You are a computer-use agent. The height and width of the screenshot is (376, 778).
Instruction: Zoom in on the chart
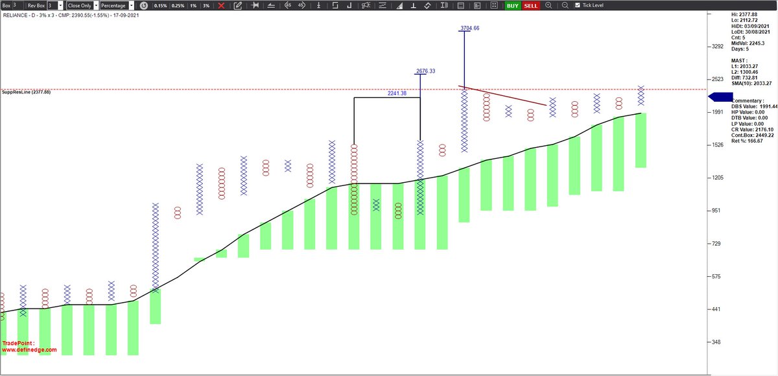pyautogui.click(x=548, y=6)
